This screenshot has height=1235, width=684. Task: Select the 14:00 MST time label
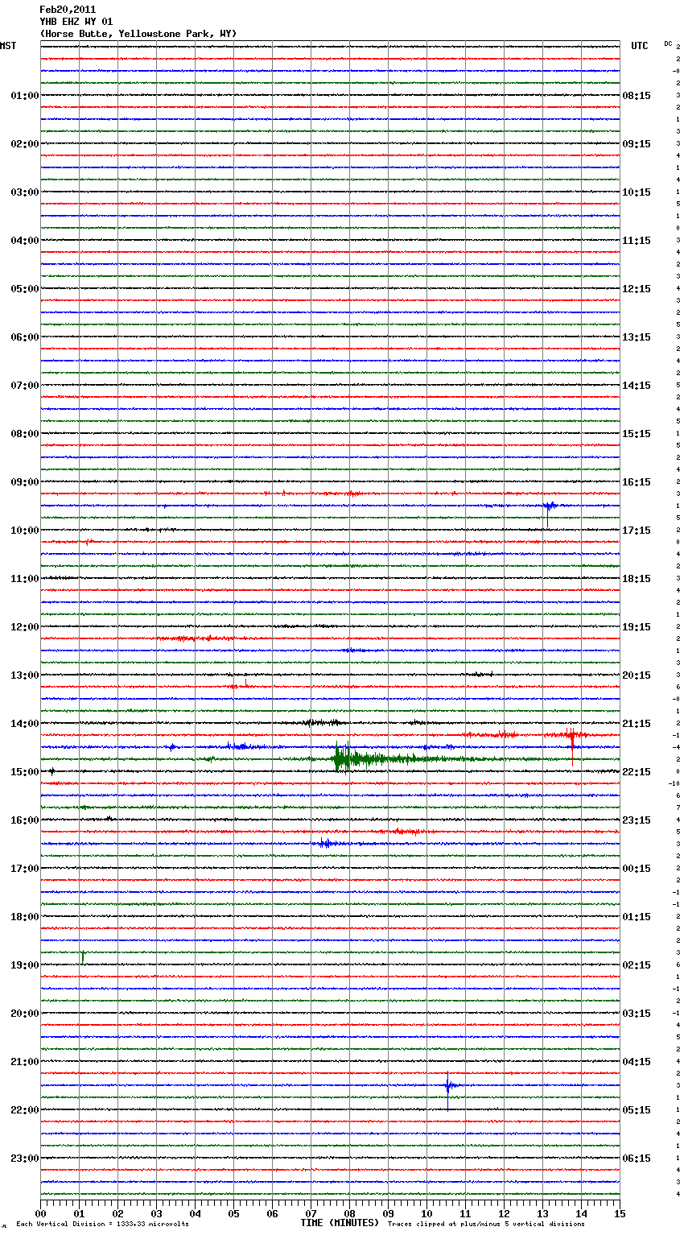pos(25,724)
